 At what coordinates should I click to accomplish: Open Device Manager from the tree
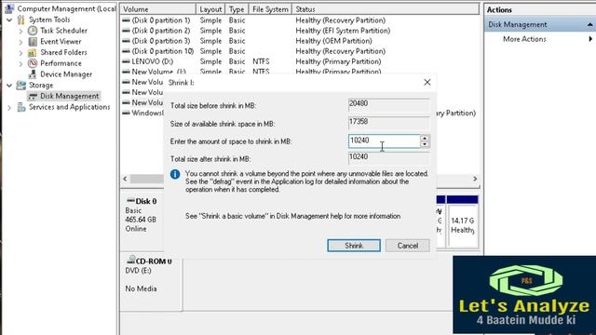coord(66,74)
